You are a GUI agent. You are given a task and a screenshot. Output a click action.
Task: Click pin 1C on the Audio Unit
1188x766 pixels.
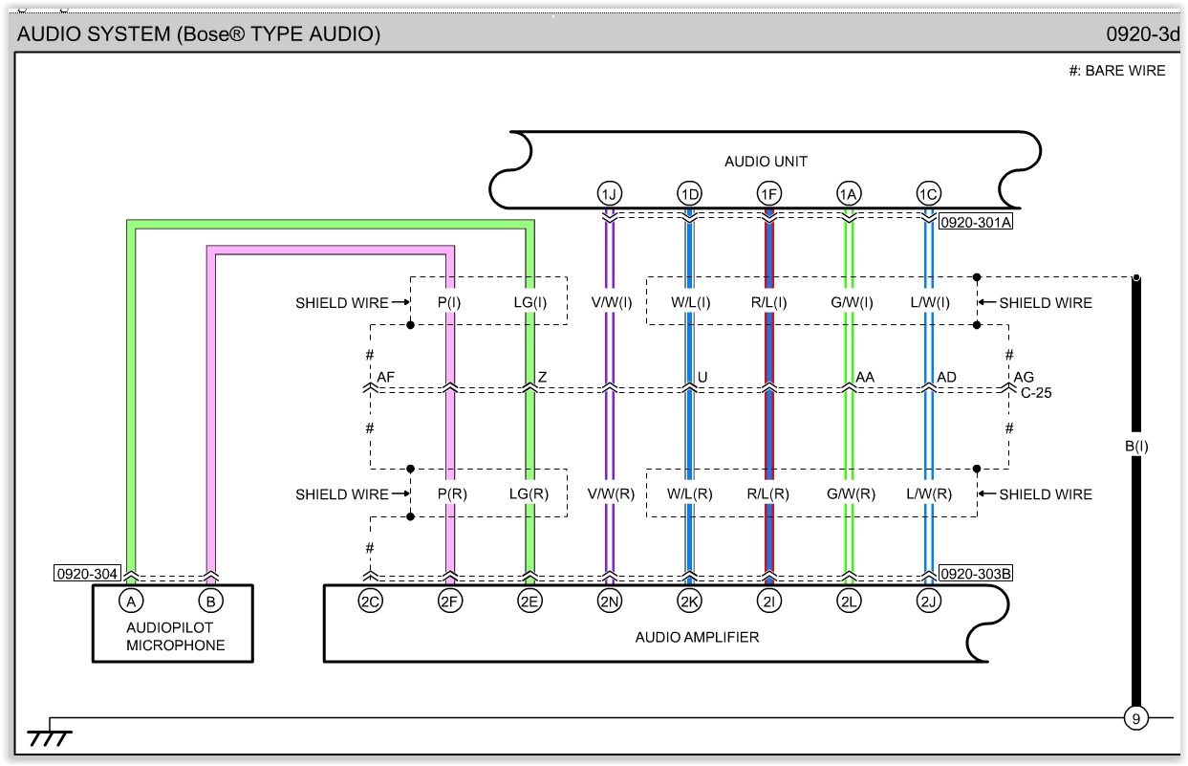tap(928, 194)
